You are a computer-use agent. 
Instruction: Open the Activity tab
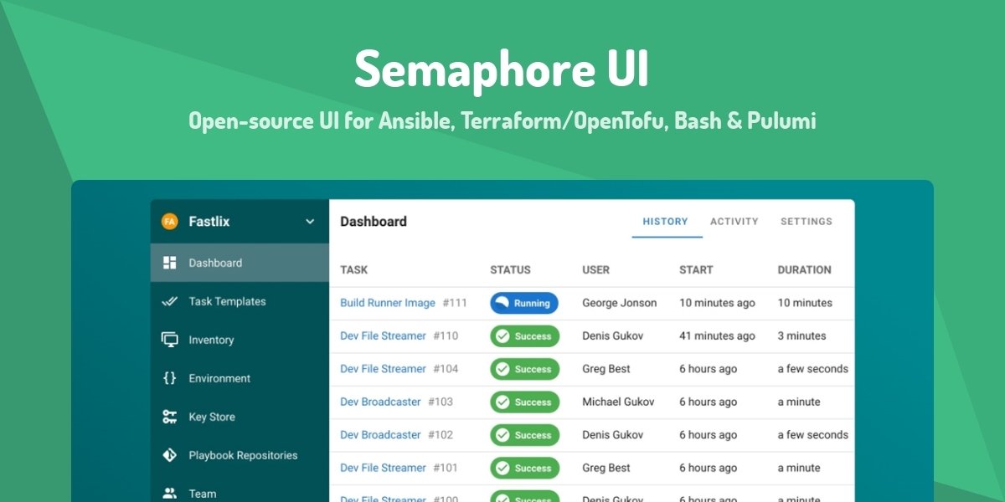[734, 222]
